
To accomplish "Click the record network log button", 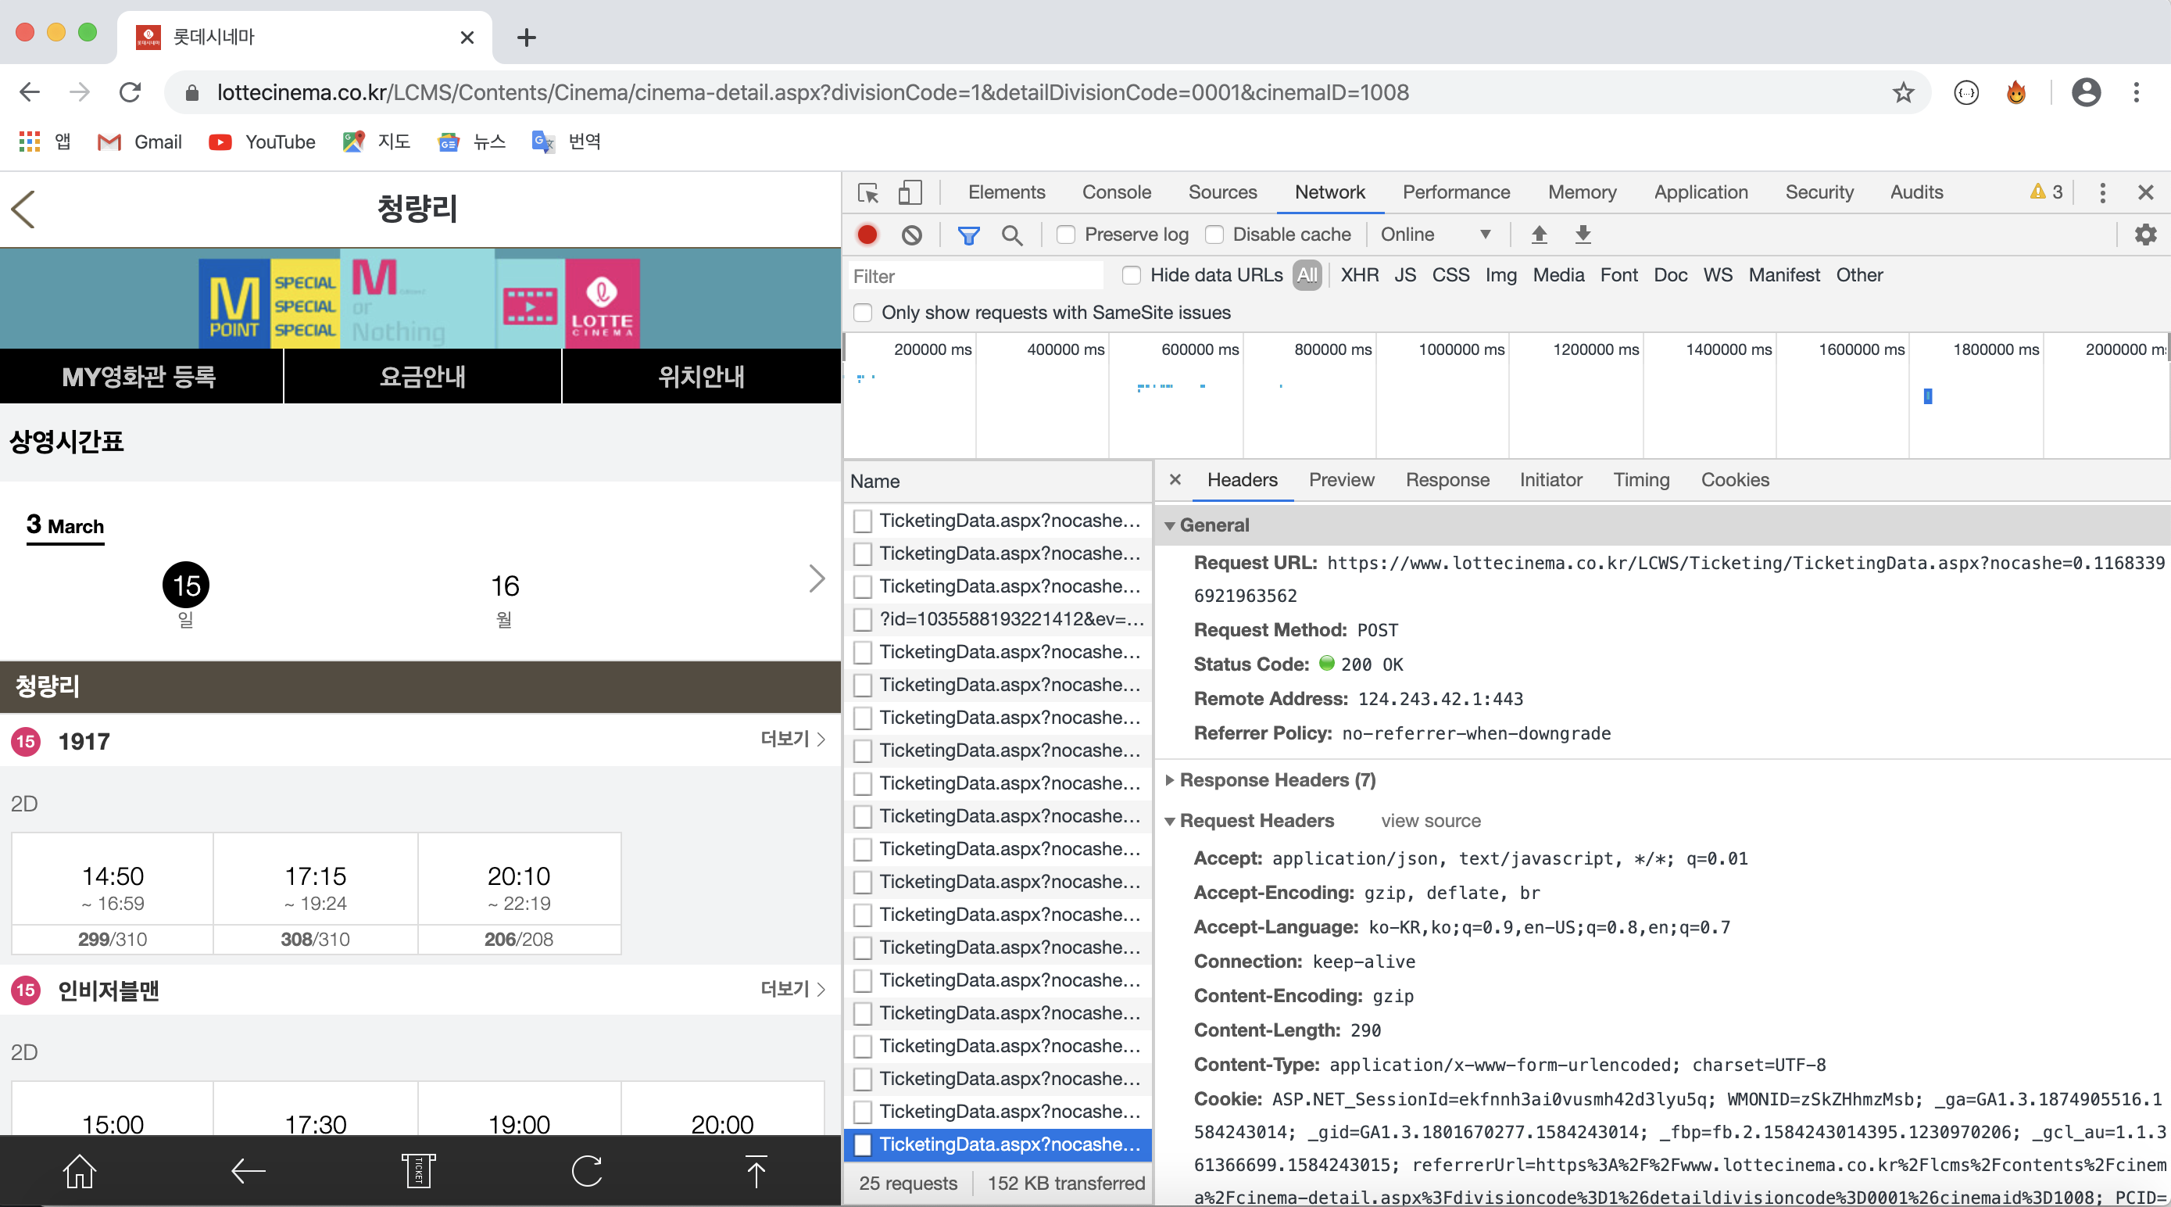I will tap(867, 235).
